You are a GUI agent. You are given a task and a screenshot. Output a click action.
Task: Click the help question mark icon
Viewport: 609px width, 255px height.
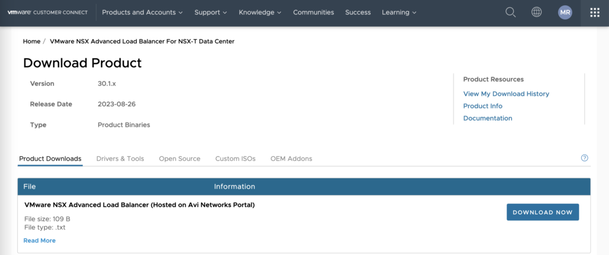click(584, 158)
